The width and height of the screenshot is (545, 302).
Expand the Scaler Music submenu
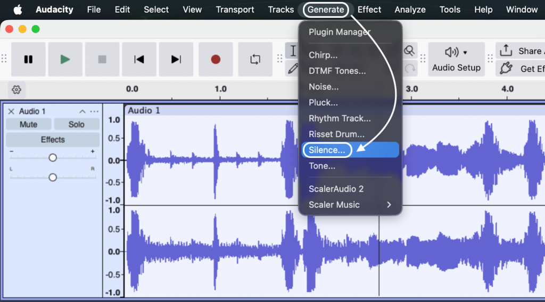pos(350,205)
